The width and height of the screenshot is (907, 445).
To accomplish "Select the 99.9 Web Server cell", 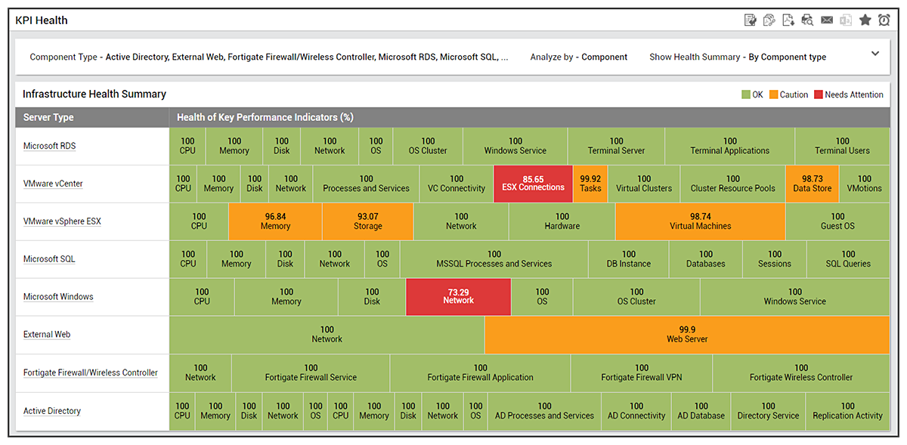I will [x=687, y=335].
